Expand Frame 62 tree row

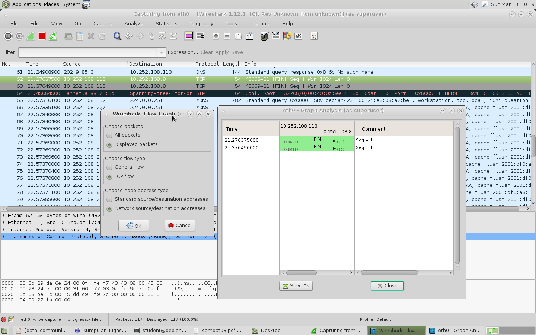(4, 216)
